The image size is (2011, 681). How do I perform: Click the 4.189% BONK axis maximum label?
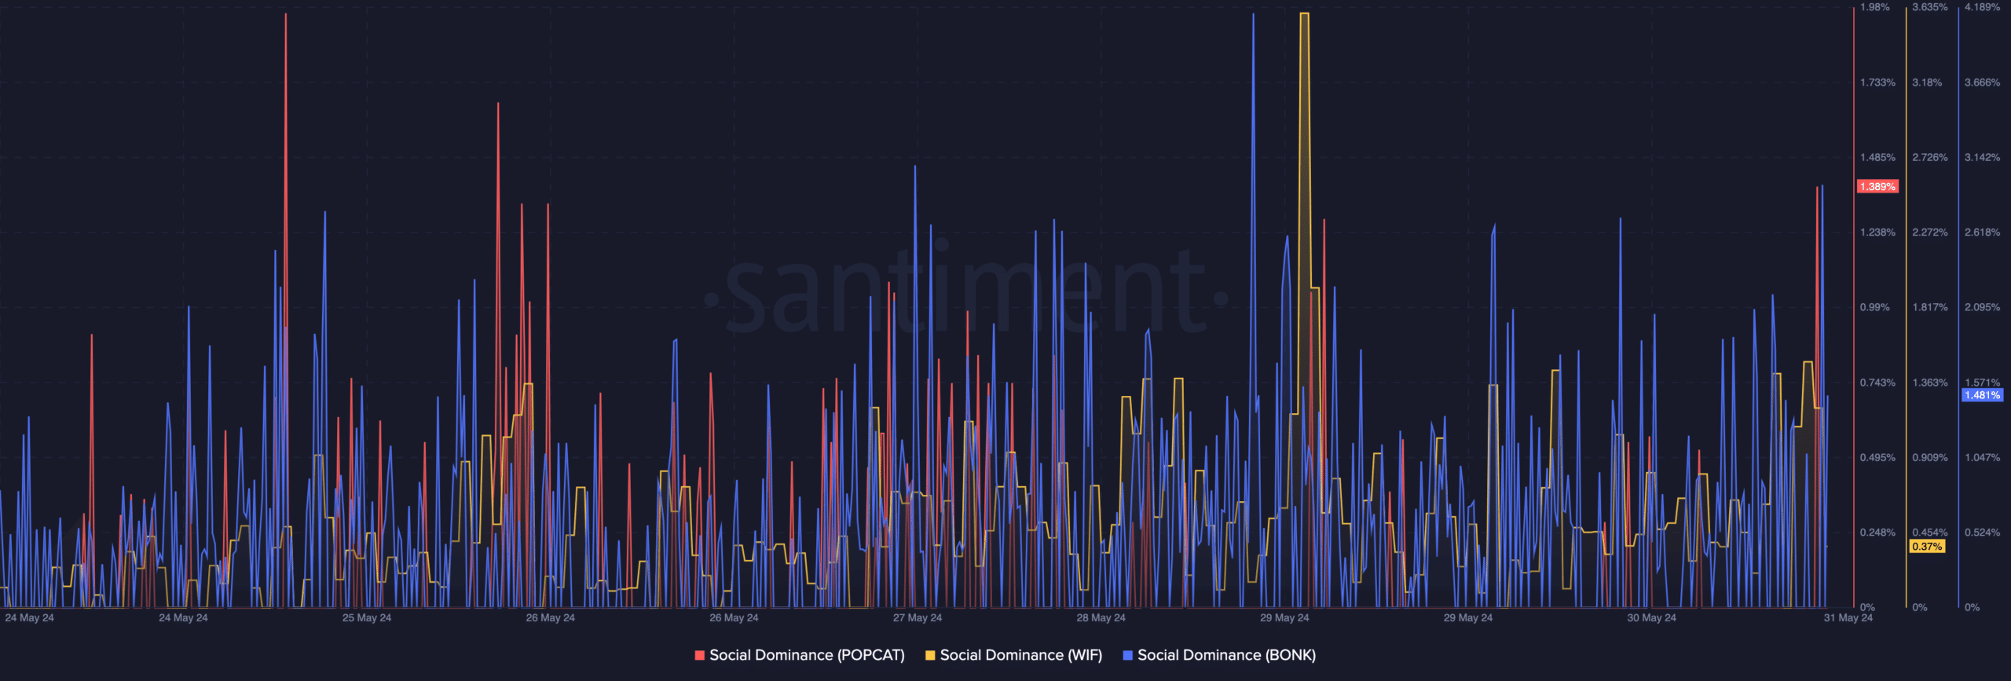[1983, 7]
